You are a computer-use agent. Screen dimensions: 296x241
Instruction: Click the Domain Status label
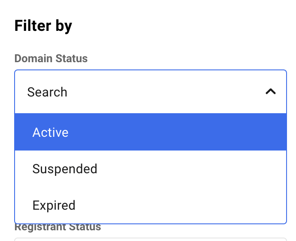point(51,58)
